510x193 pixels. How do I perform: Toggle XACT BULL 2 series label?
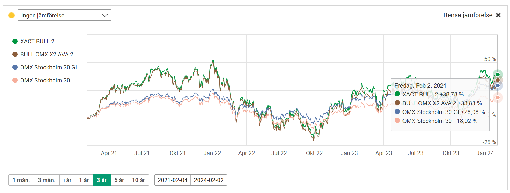click(37, 41)
